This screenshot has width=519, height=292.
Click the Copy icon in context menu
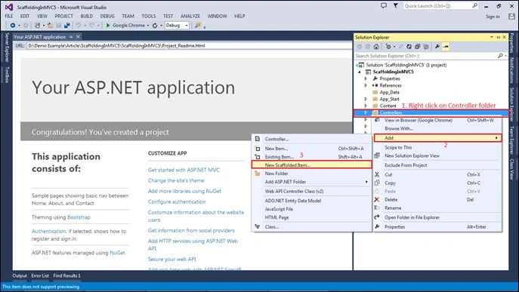click(377, 183)
